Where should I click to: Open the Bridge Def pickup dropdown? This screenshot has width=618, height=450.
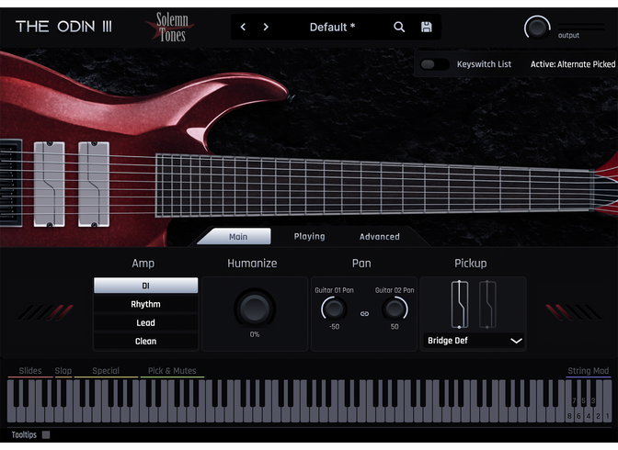point(475,341)
